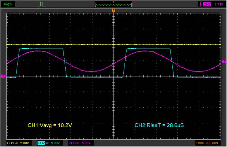This screenshot has width=227, height=147.
Task: Click the magenta channel 3 ground marker
Action: coord(3,76)
